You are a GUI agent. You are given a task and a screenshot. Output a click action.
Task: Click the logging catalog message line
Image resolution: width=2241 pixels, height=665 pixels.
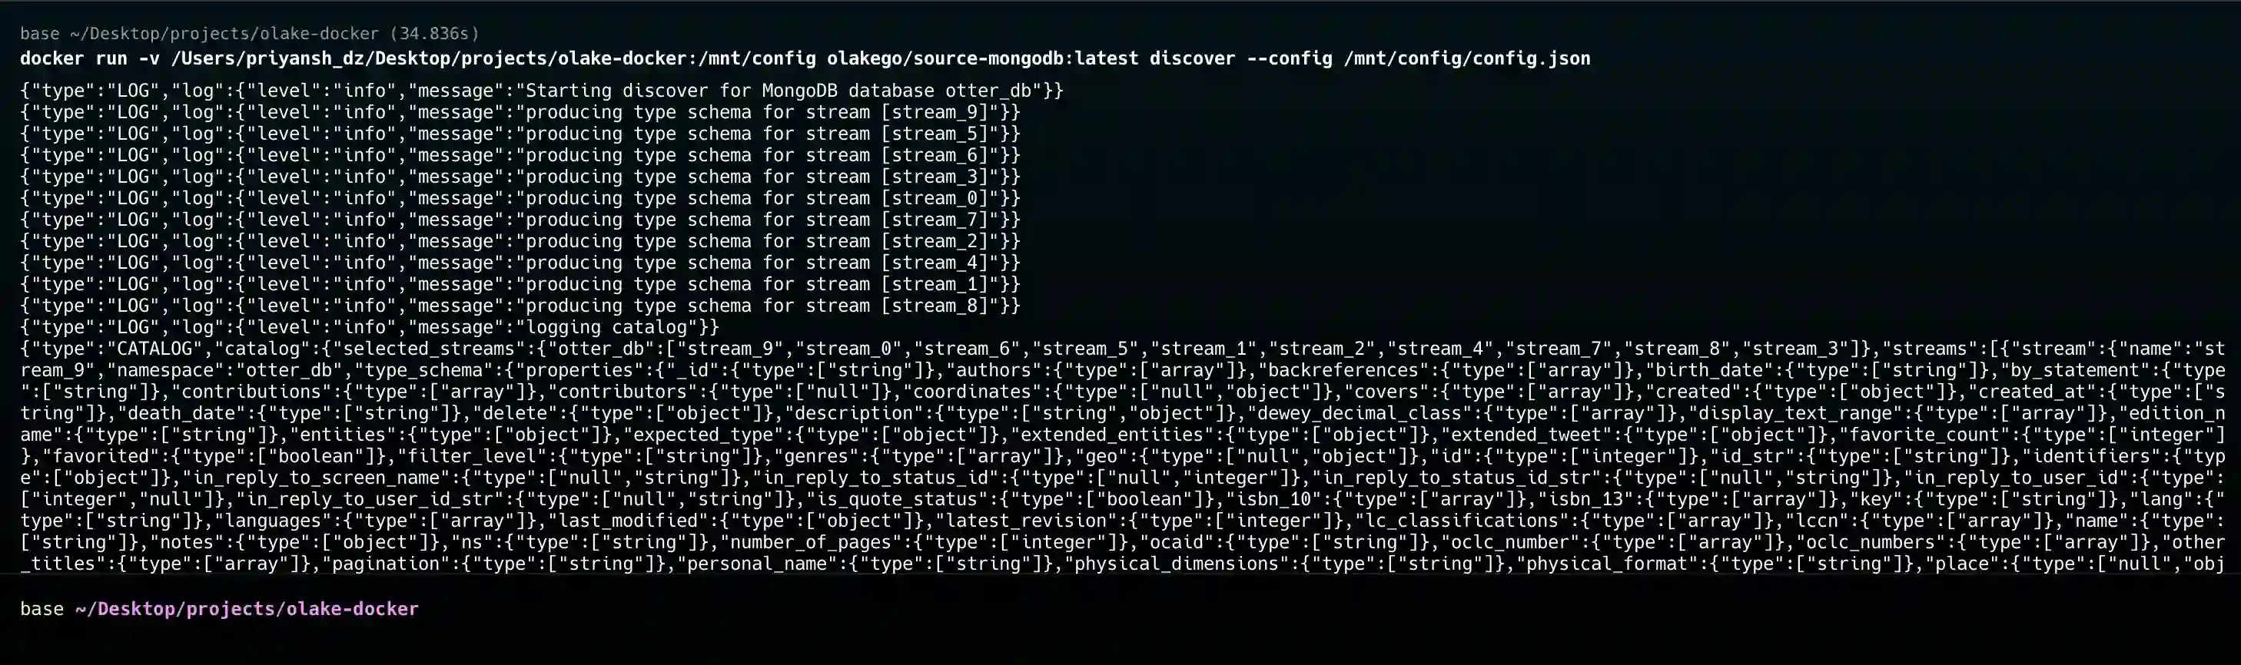tap(370, 328)
